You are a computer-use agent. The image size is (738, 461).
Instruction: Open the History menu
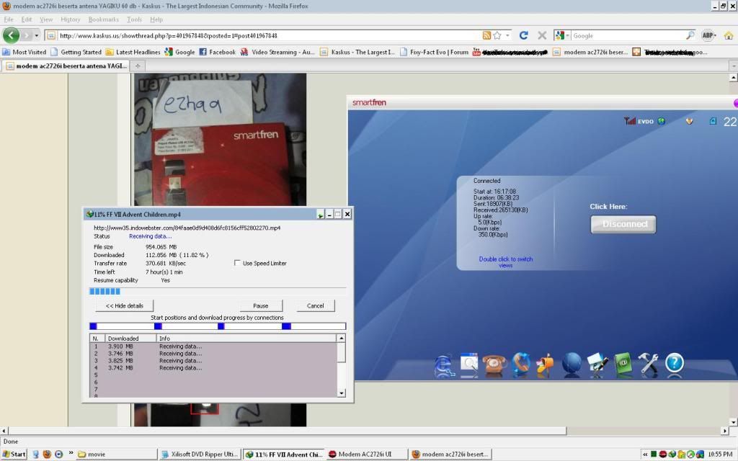pos(71,19)
